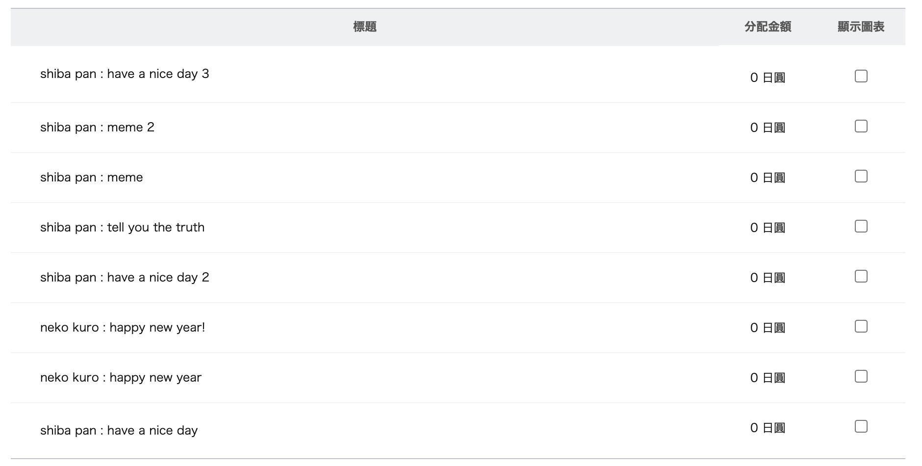Select 'shiba pan : have a nice day 2' title
The image size is (922, 466).
[x=125, y=278]
